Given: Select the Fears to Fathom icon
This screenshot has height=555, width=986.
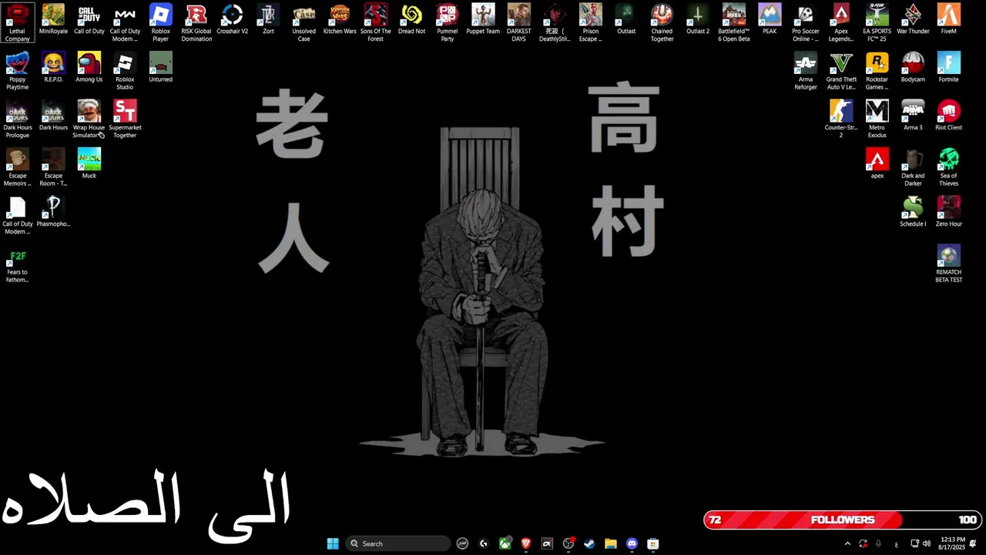Looking at the screenshot, I should [17, 264].
